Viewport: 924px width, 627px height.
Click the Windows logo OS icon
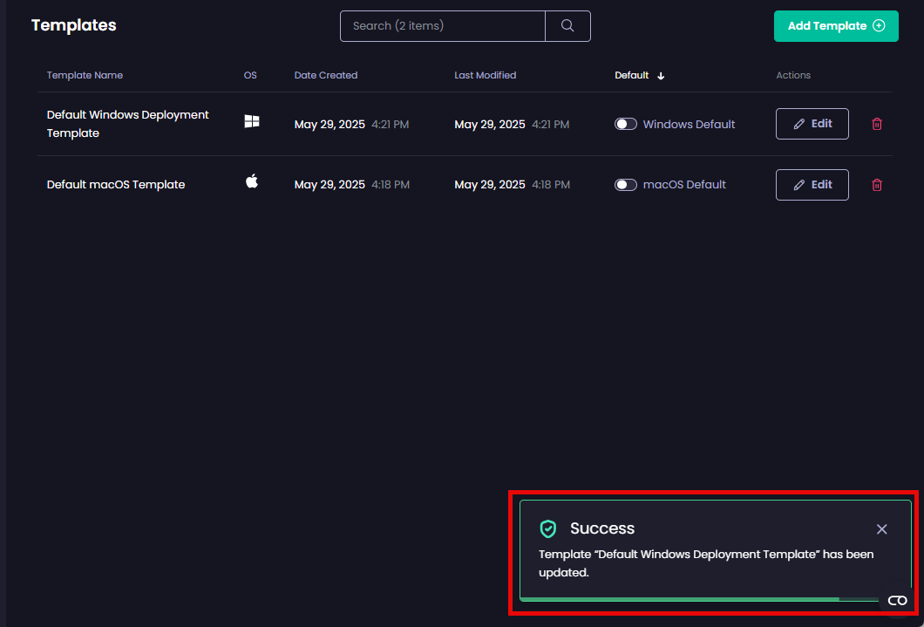(251, 123)
